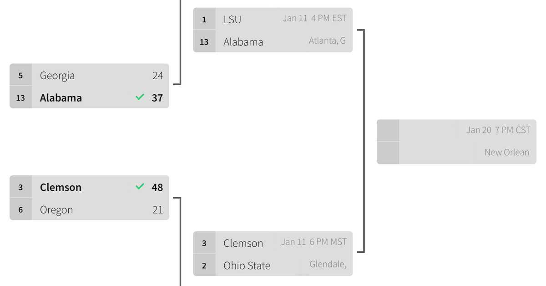Select LSU in the semifinal matchup
This screenshot has width=546, height=286.
pyautogui.click(x=232, y=20)
